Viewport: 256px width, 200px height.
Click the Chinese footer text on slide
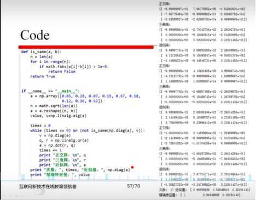[x=48, y=186]
